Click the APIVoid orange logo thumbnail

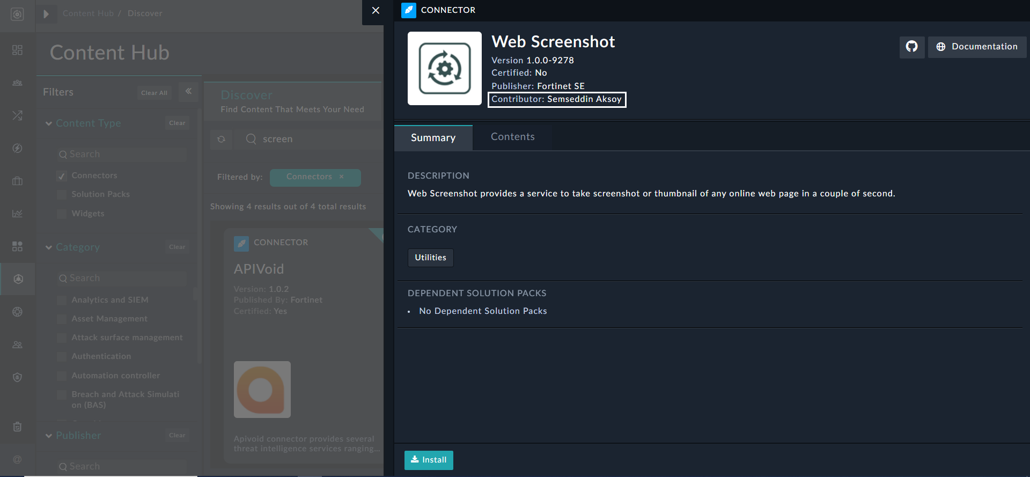[x=262, y=390]
